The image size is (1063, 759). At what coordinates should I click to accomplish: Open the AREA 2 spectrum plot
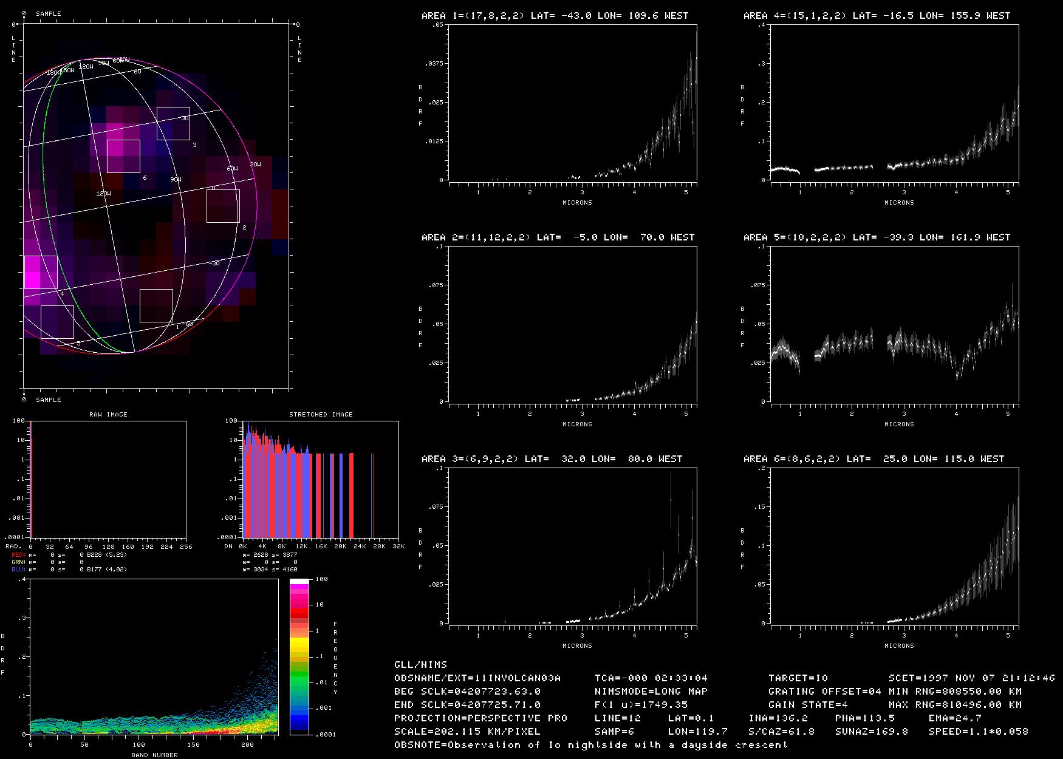(572, 324)
